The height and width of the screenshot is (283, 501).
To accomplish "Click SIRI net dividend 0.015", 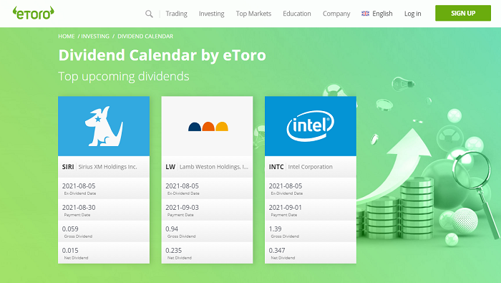I will point(70,250).
